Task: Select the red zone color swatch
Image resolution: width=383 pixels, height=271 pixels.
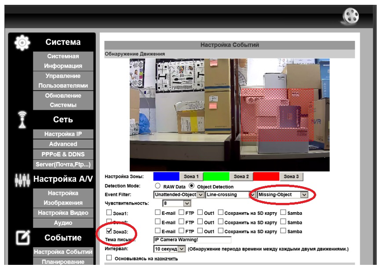Action: [x=266, y=177]
